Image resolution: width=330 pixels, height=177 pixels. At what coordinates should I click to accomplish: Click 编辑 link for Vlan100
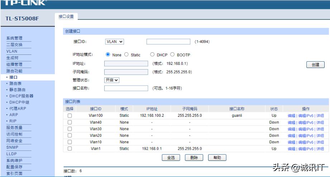tap(291, 116)
